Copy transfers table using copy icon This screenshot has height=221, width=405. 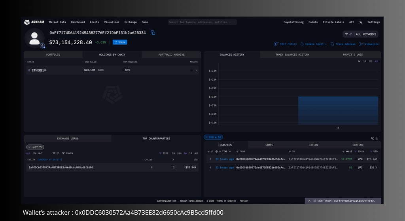coord(373,138)
